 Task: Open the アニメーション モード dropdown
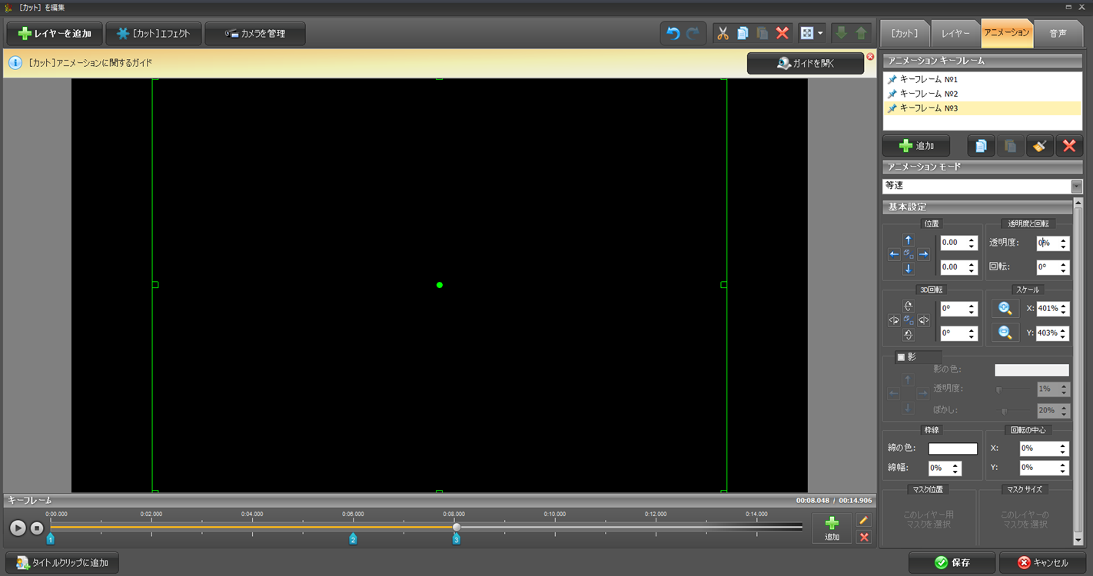(1076, 186)
